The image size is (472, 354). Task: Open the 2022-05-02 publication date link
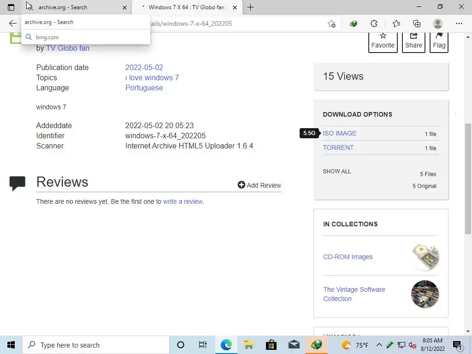click(x=144, y=67)
